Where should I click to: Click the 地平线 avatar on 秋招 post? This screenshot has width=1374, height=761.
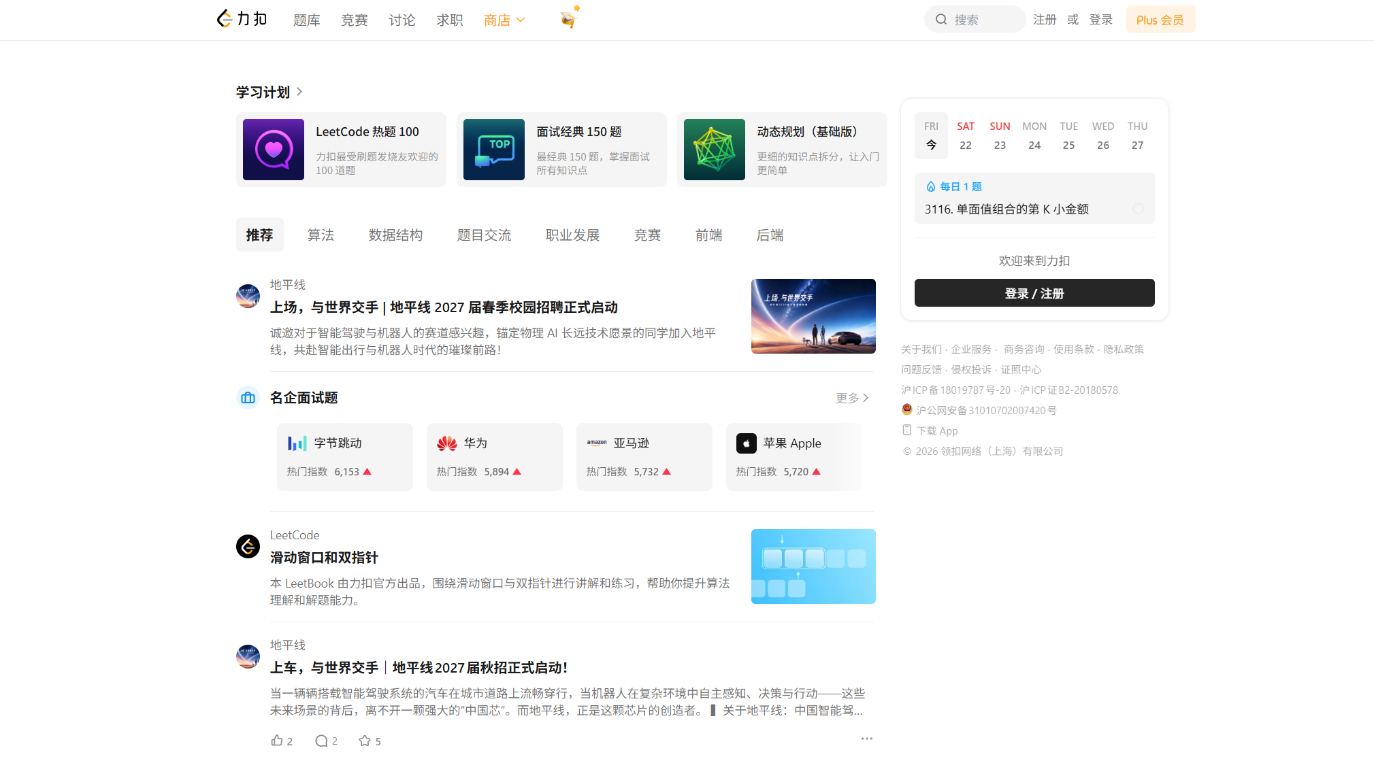[x=248, y=656]
